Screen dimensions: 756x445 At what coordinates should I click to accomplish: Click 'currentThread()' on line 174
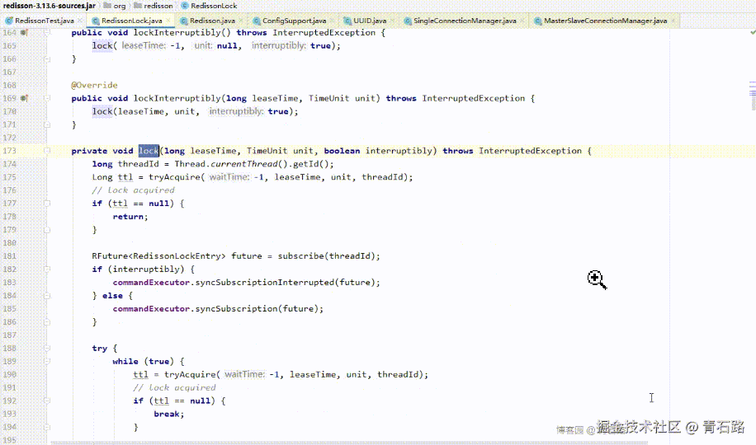248,164
